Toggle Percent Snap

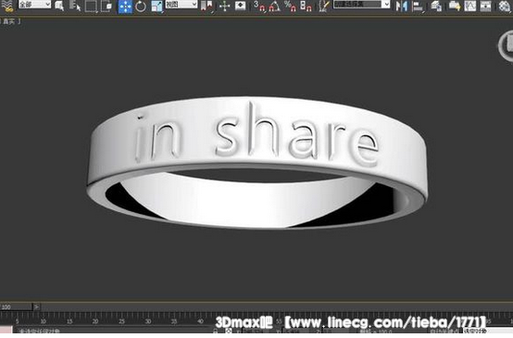(290, 6)
